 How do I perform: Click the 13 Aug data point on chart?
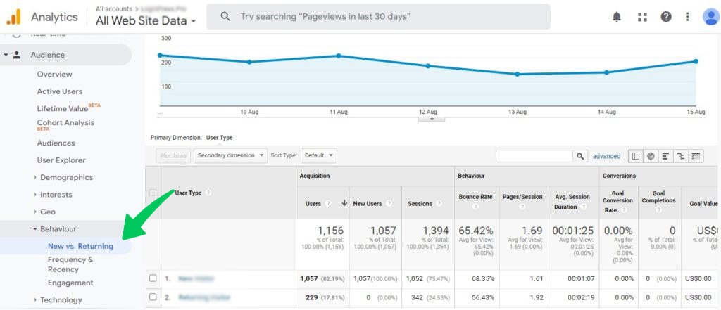click(x=518, y=74)
